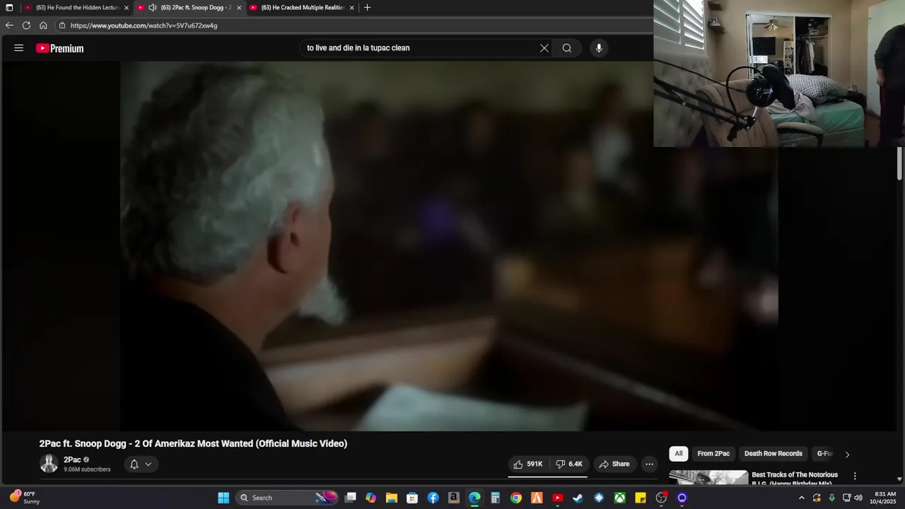Open the clock showing 8:31 AM
905x509 pixels.
(x=884, y=498)
